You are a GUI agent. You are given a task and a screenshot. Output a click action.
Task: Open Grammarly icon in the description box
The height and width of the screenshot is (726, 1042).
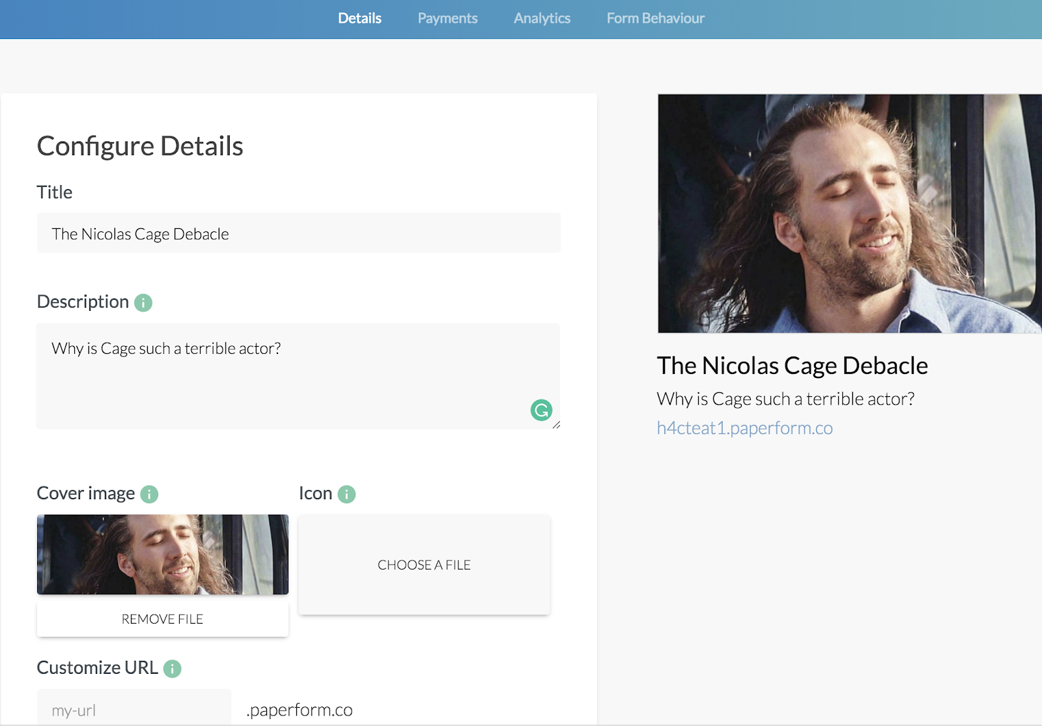point(541,410)
